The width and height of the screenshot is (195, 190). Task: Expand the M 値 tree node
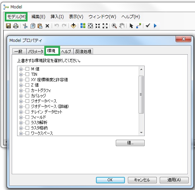pyautogui.click(x=21, y=69)
